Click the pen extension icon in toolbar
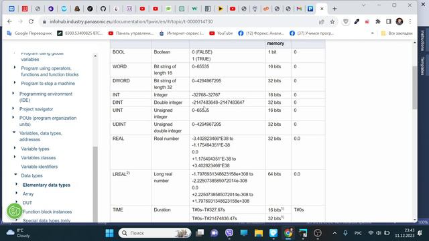Viewport: 429px width, 241px height. click(357, 21)
